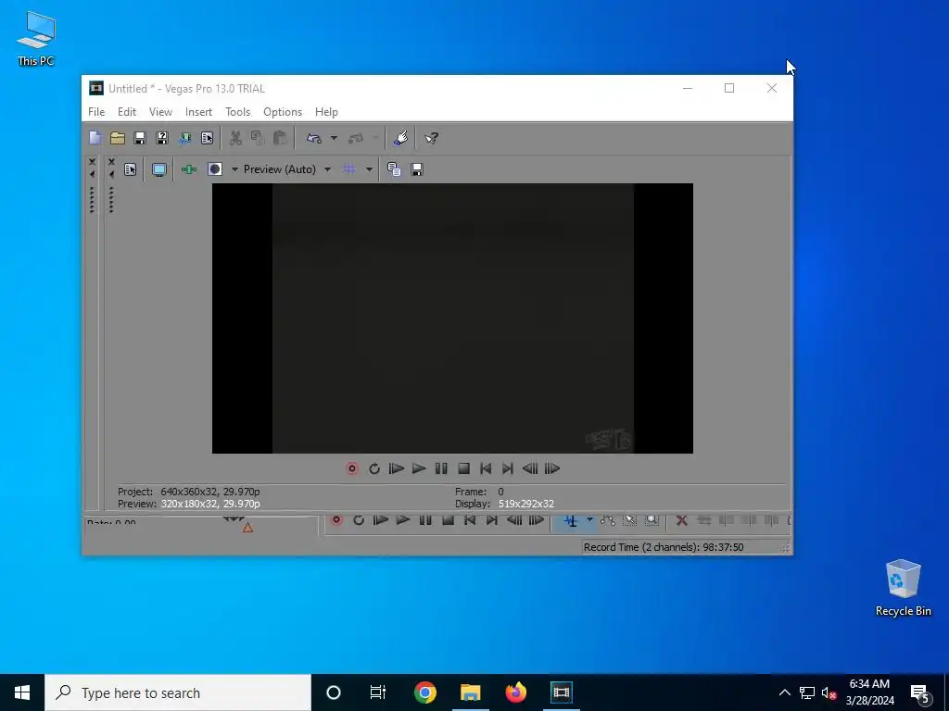The image size is (949, 711).
Task: Undo the last action with Undo arrow
Action: [x=313, y=138]
